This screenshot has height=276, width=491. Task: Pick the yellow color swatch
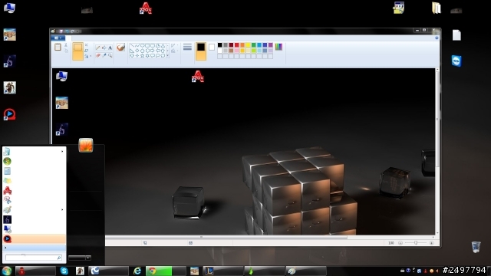pos(248,45)
